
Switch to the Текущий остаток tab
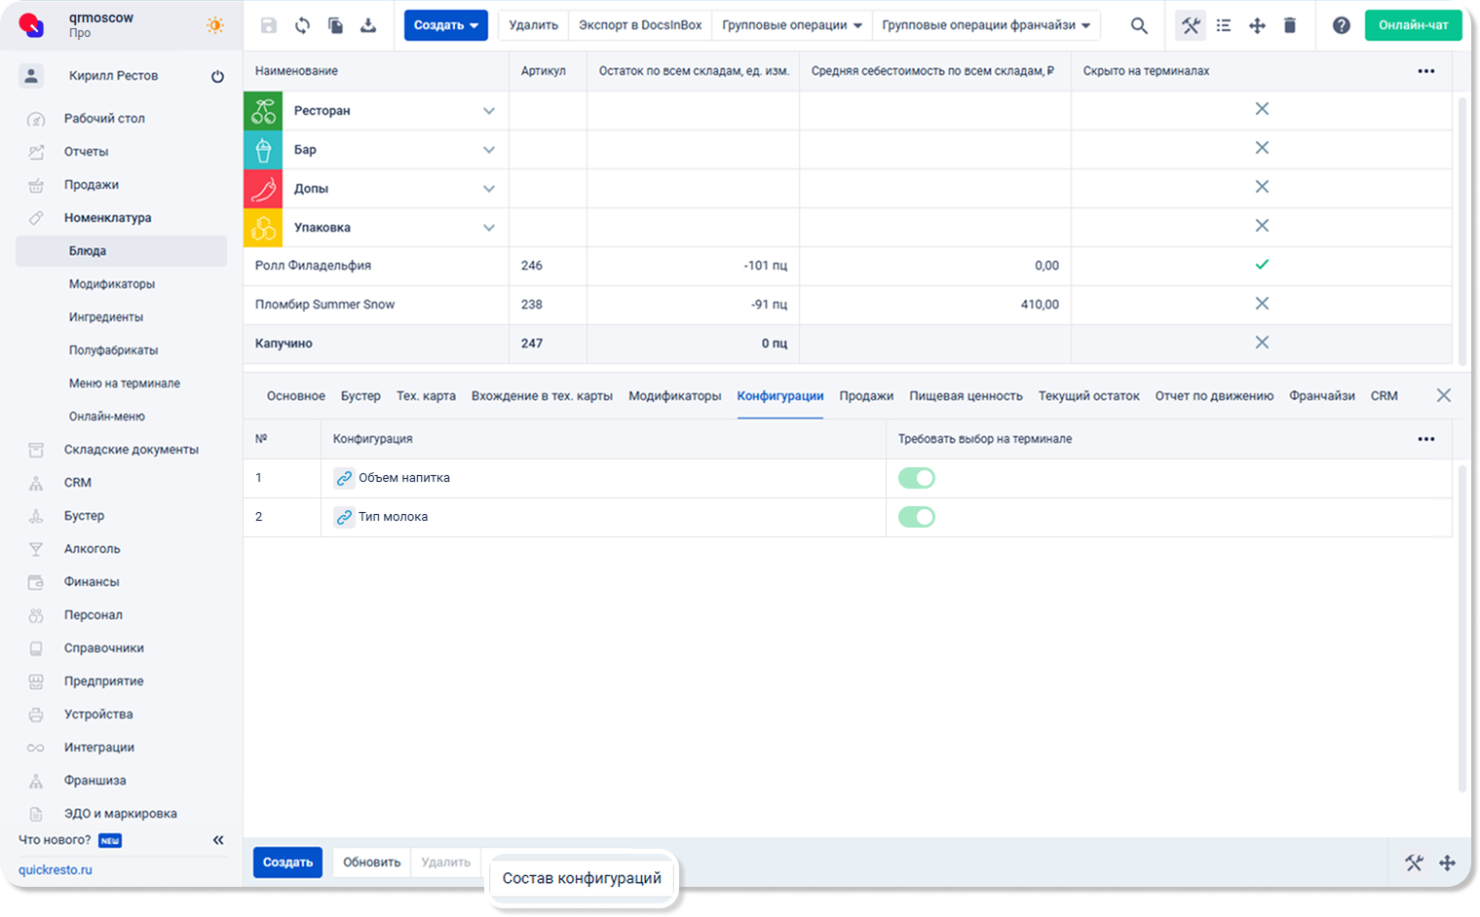coord(1088,396)
